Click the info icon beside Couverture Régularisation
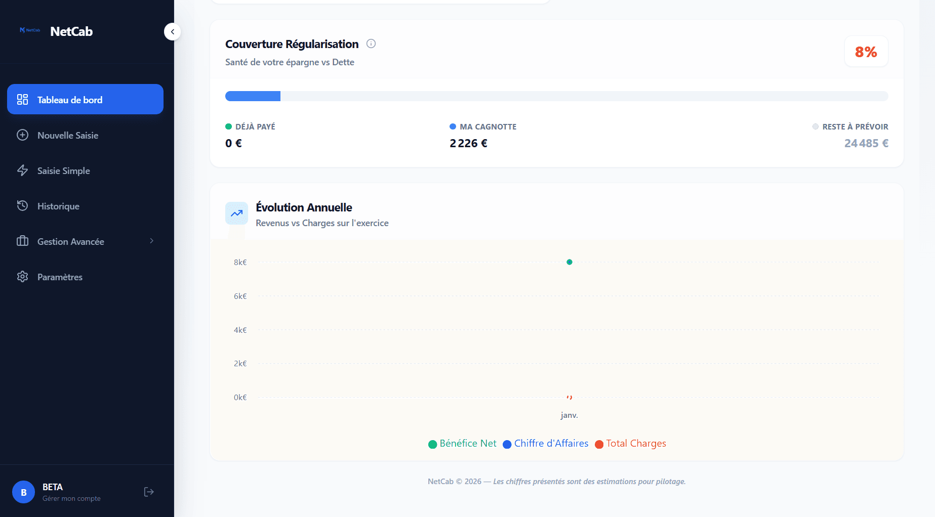935x517 pixels. (x=371, y=44)
